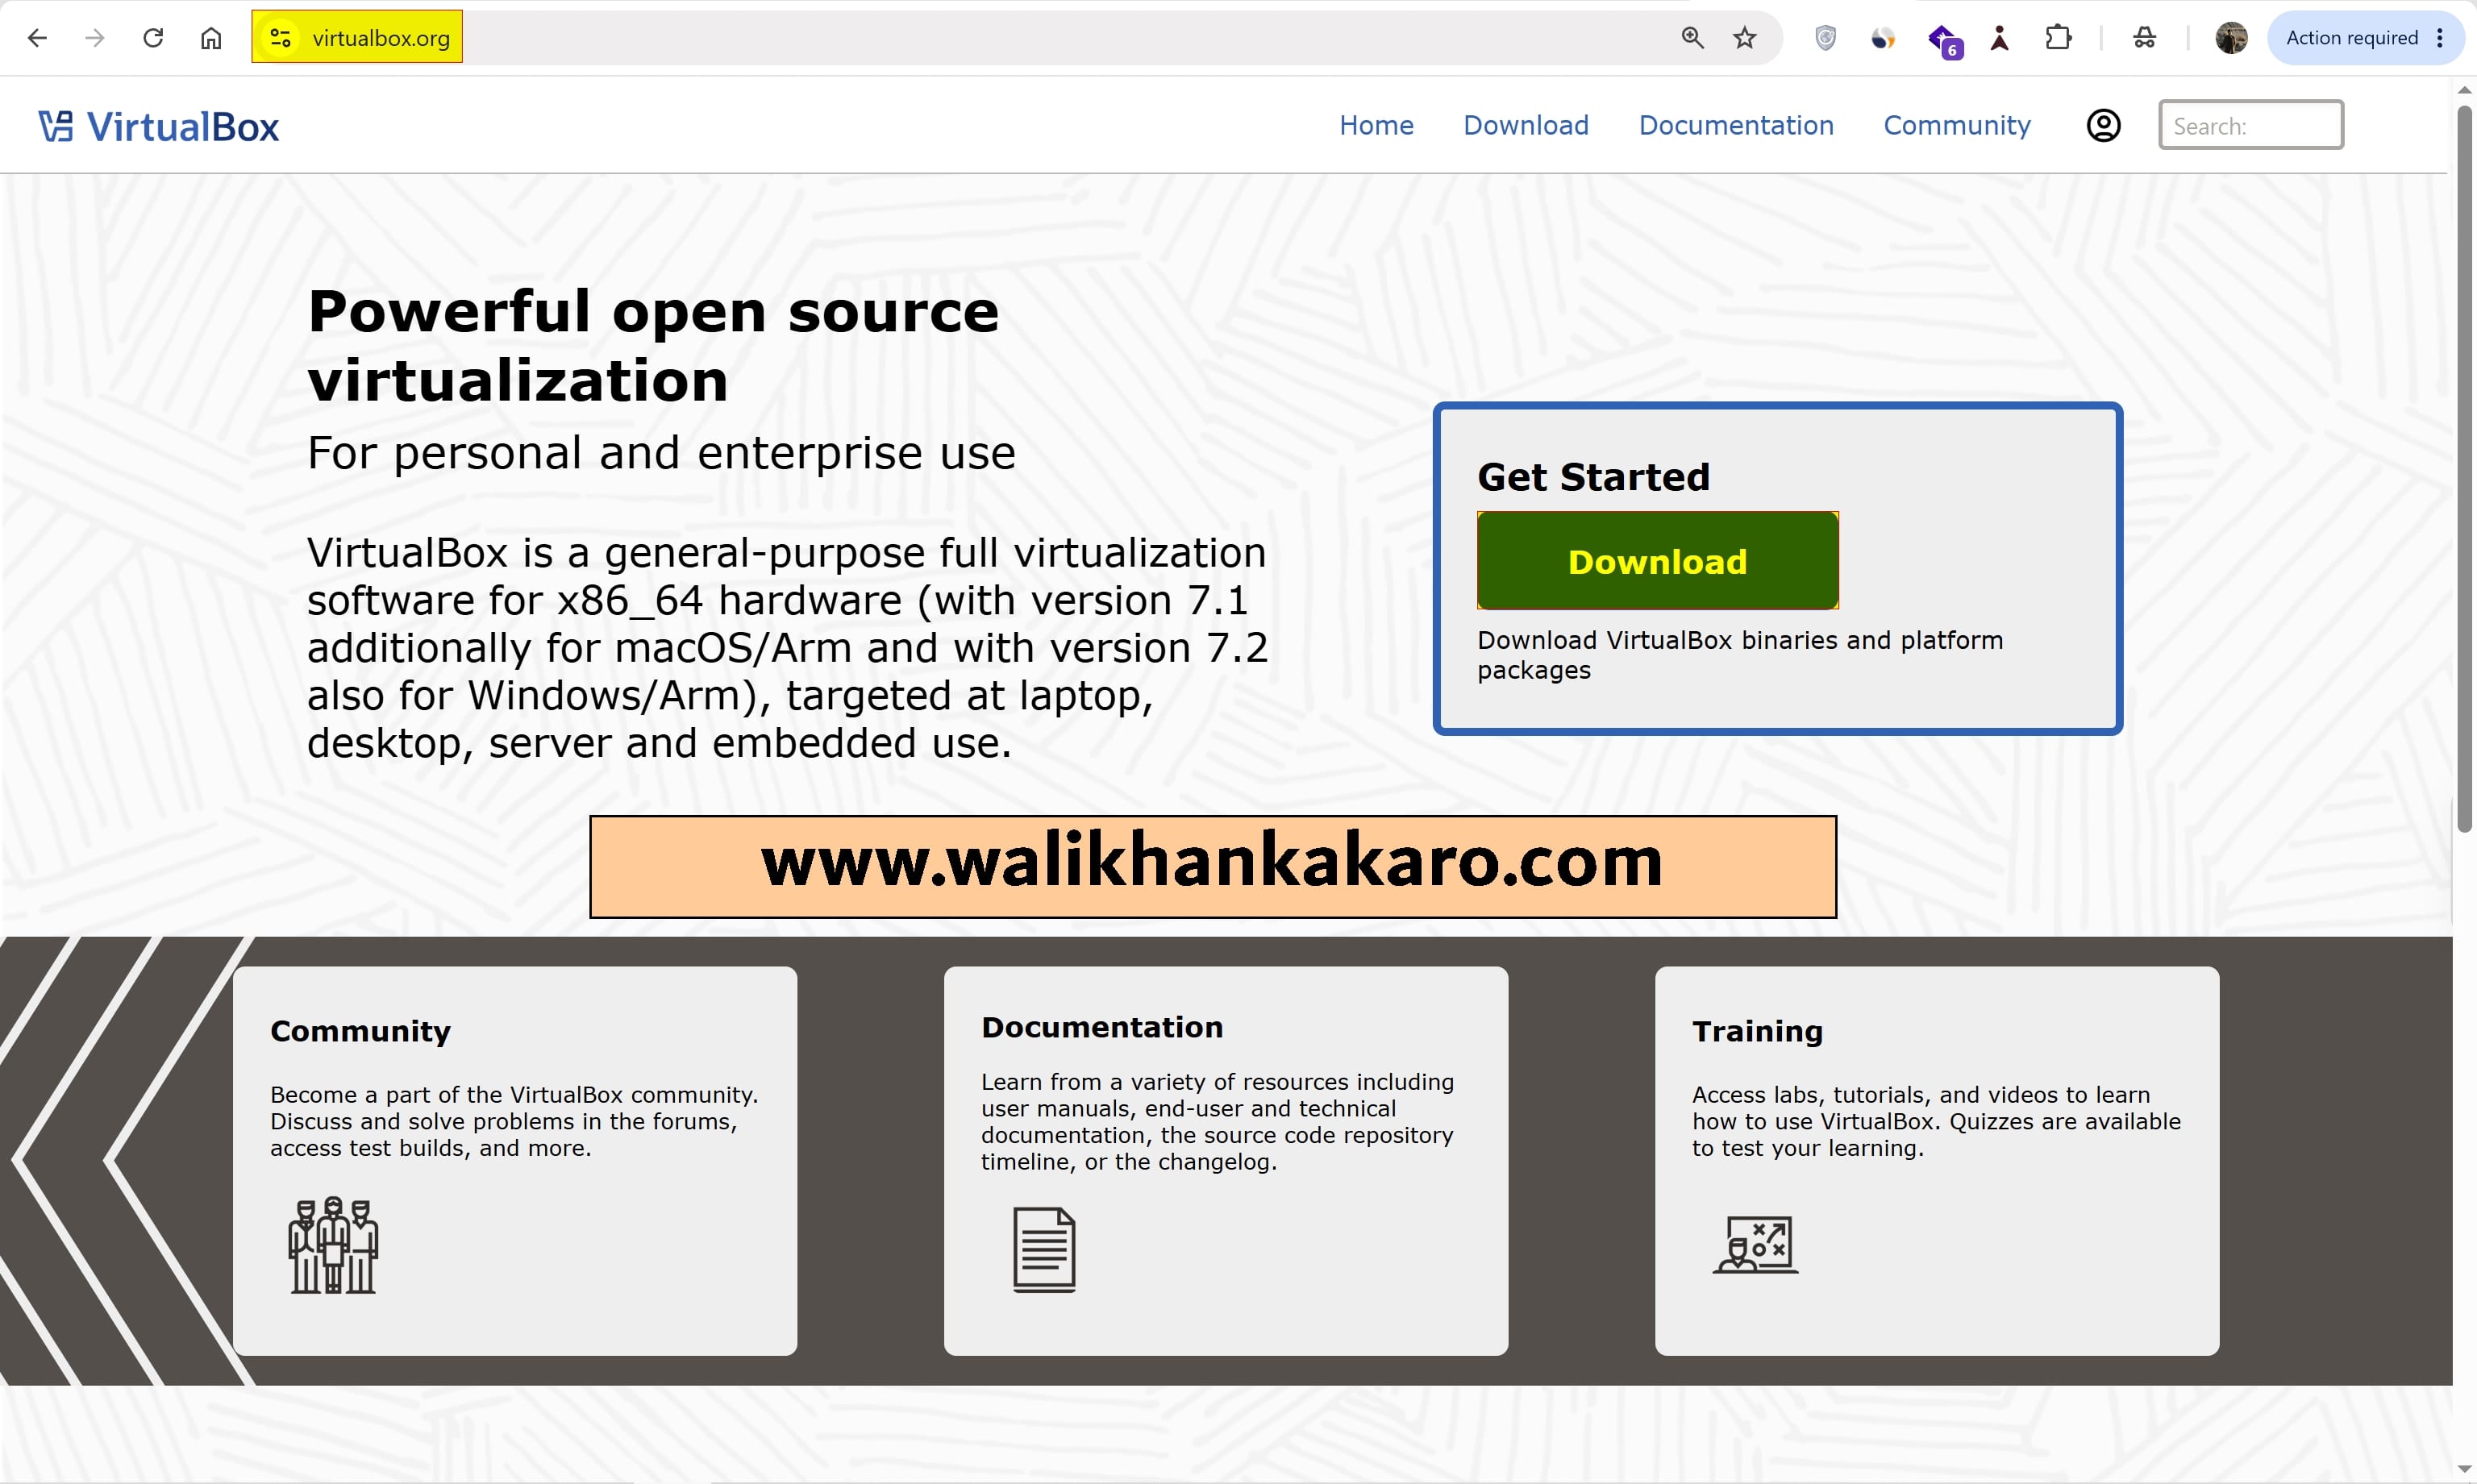Click the incognito-style toolbar icon
The height and width of the screenshot is (1484, 2477).
2144,38
